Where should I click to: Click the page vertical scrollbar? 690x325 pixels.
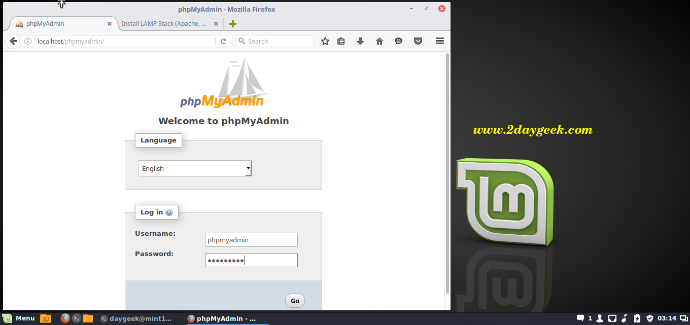click(447, 172)
